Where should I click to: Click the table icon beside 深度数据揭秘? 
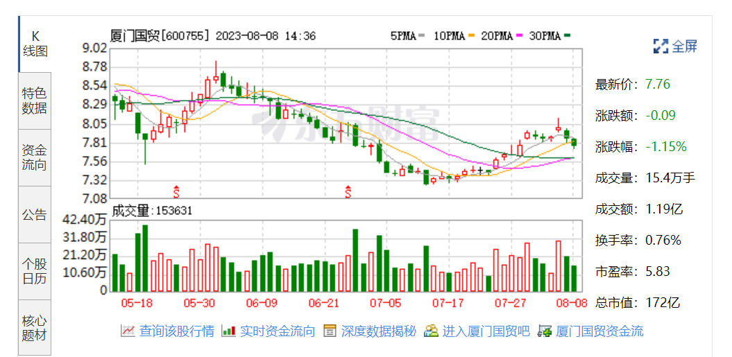pyautogui.click(x=330, y=331)
